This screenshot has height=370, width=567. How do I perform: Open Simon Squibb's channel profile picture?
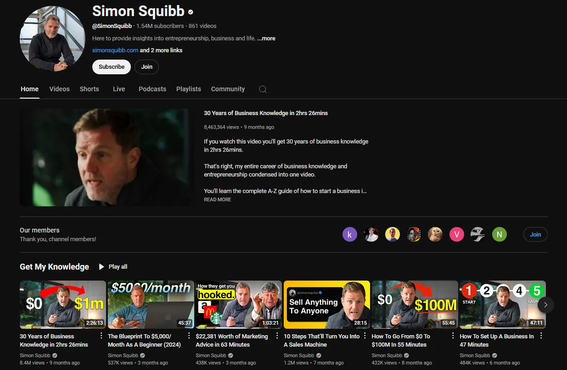tap(52, 39)
